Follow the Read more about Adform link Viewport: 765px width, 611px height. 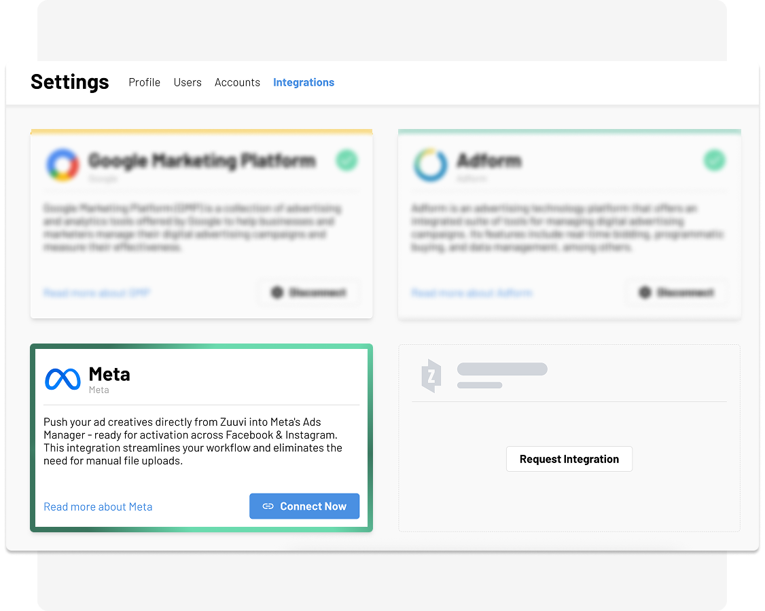coord(472,293)
